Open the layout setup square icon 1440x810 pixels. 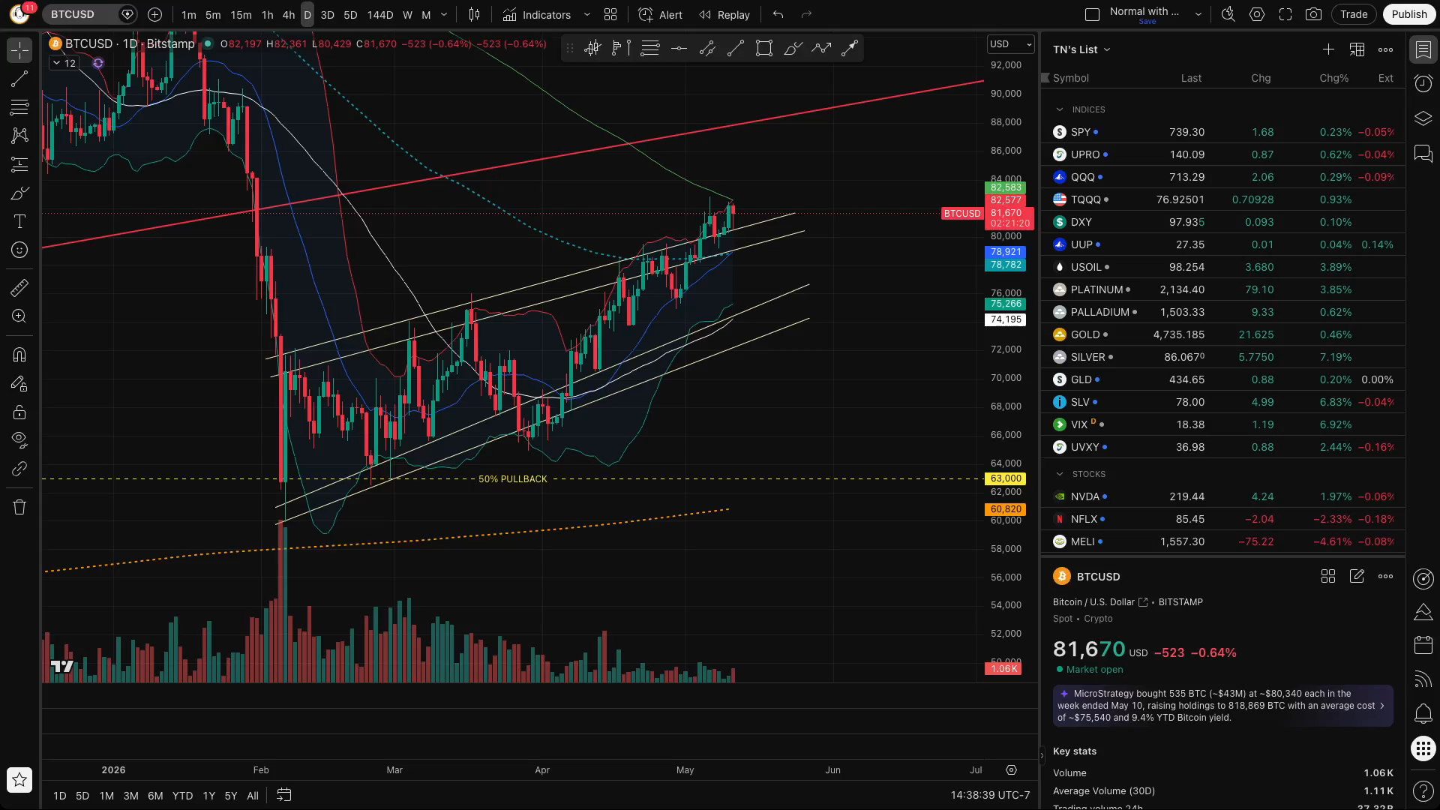pyautogui.click(x=1092, y=14)
